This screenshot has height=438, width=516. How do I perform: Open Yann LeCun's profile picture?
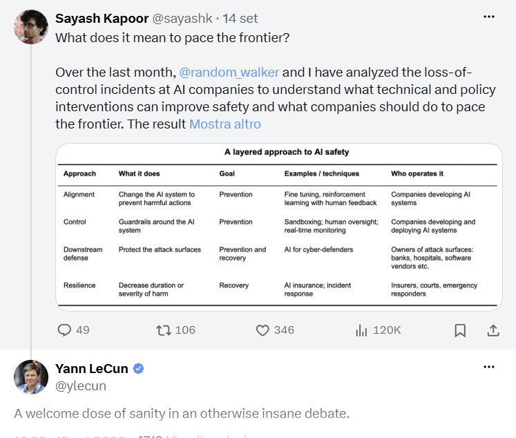31,377
